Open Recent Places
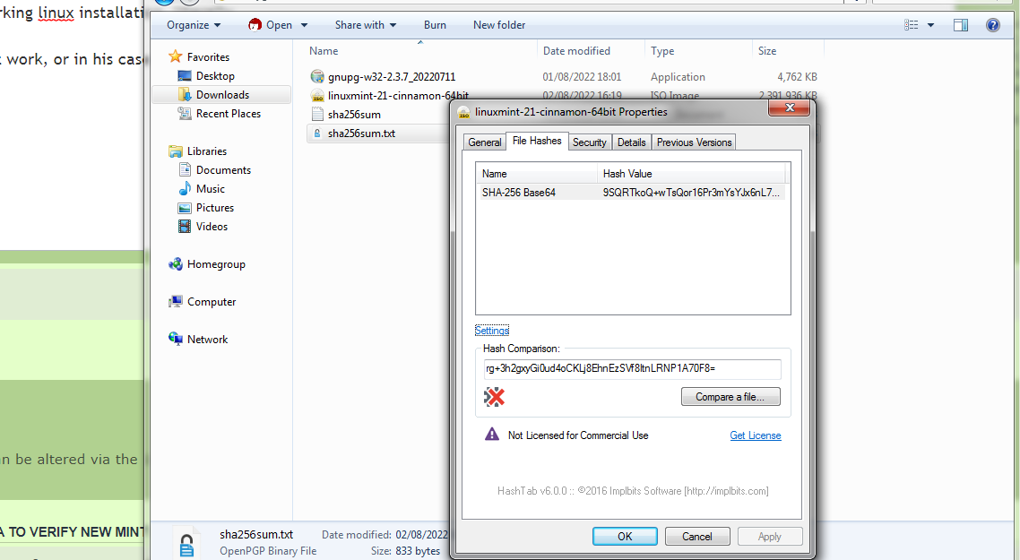The width and height of the screenshot is (1020, 560). (x=229, y=114)
